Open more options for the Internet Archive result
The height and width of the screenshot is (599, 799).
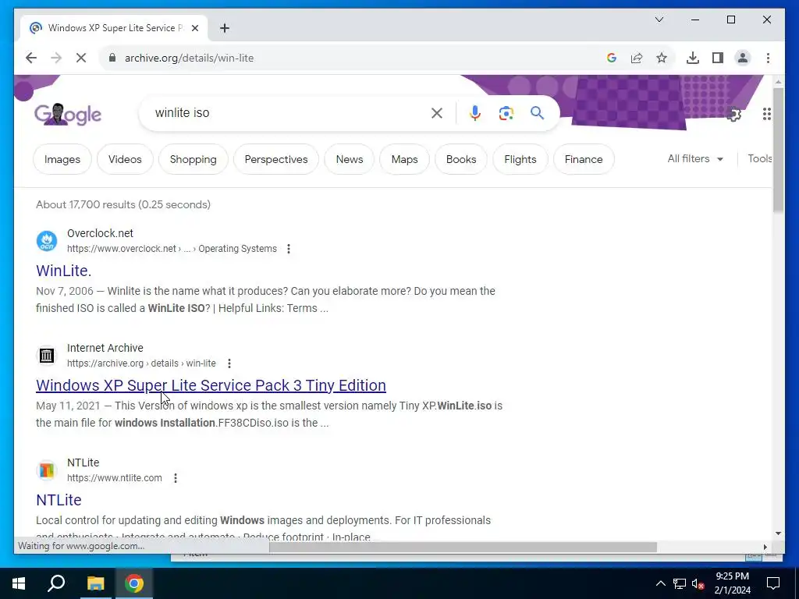[x=229, y=363]
